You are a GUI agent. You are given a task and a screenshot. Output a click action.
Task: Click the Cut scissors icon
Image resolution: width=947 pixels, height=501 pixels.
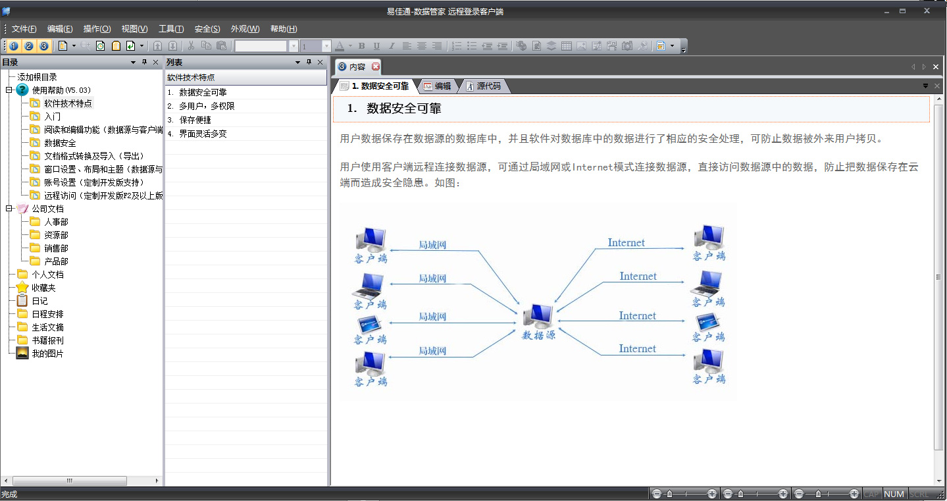tap(191, 46)
